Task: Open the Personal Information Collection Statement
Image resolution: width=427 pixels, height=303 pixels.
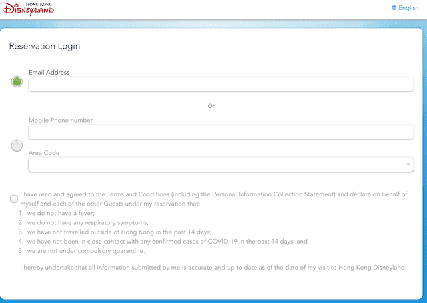Action: pyautogui.click(x=274, y=194)
